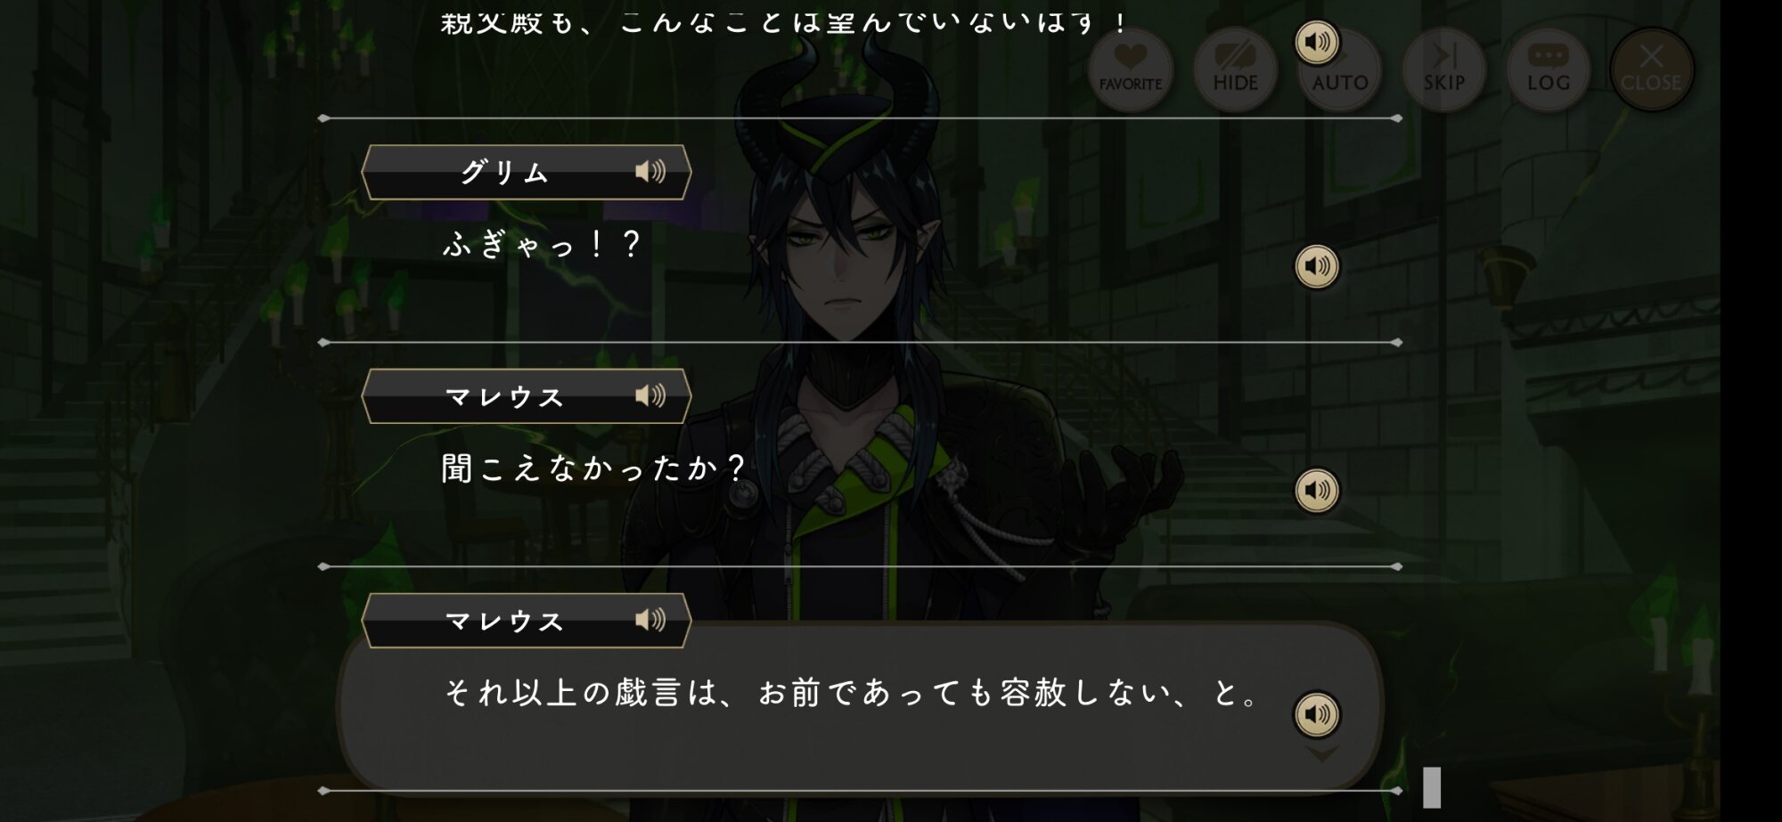The height and width of the screenshot is (822, 1782).
Task: Play the voice clip for それ以上の戯言は line
Action: point(1317,714)
